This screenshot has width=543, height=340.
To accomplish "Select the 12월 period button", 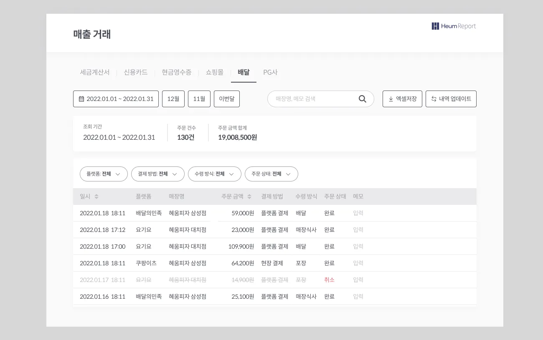I will point(173,99).
